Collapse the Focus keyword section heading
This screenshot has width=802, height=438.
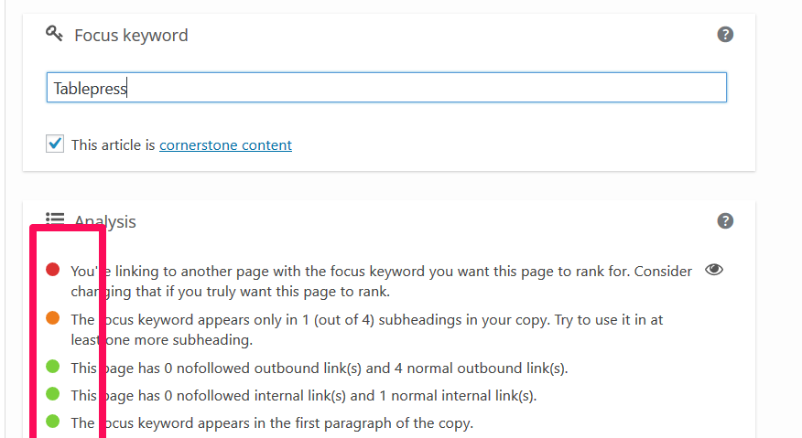[x=131, y=36]
